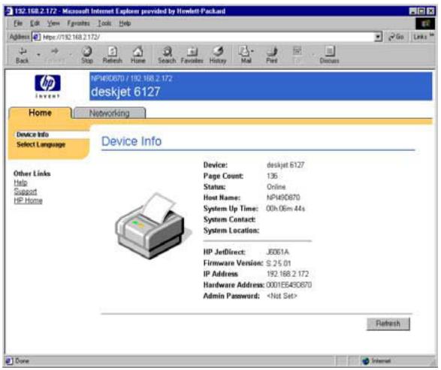Open the Search toolbar icon

pos(167,51)
